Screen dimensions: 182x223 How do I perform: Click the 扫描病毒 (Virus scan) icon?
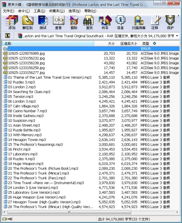click(139, 23)
